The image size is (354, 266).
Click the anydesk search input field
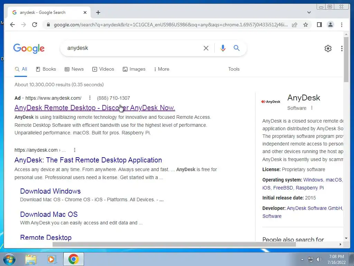(133, 48)
